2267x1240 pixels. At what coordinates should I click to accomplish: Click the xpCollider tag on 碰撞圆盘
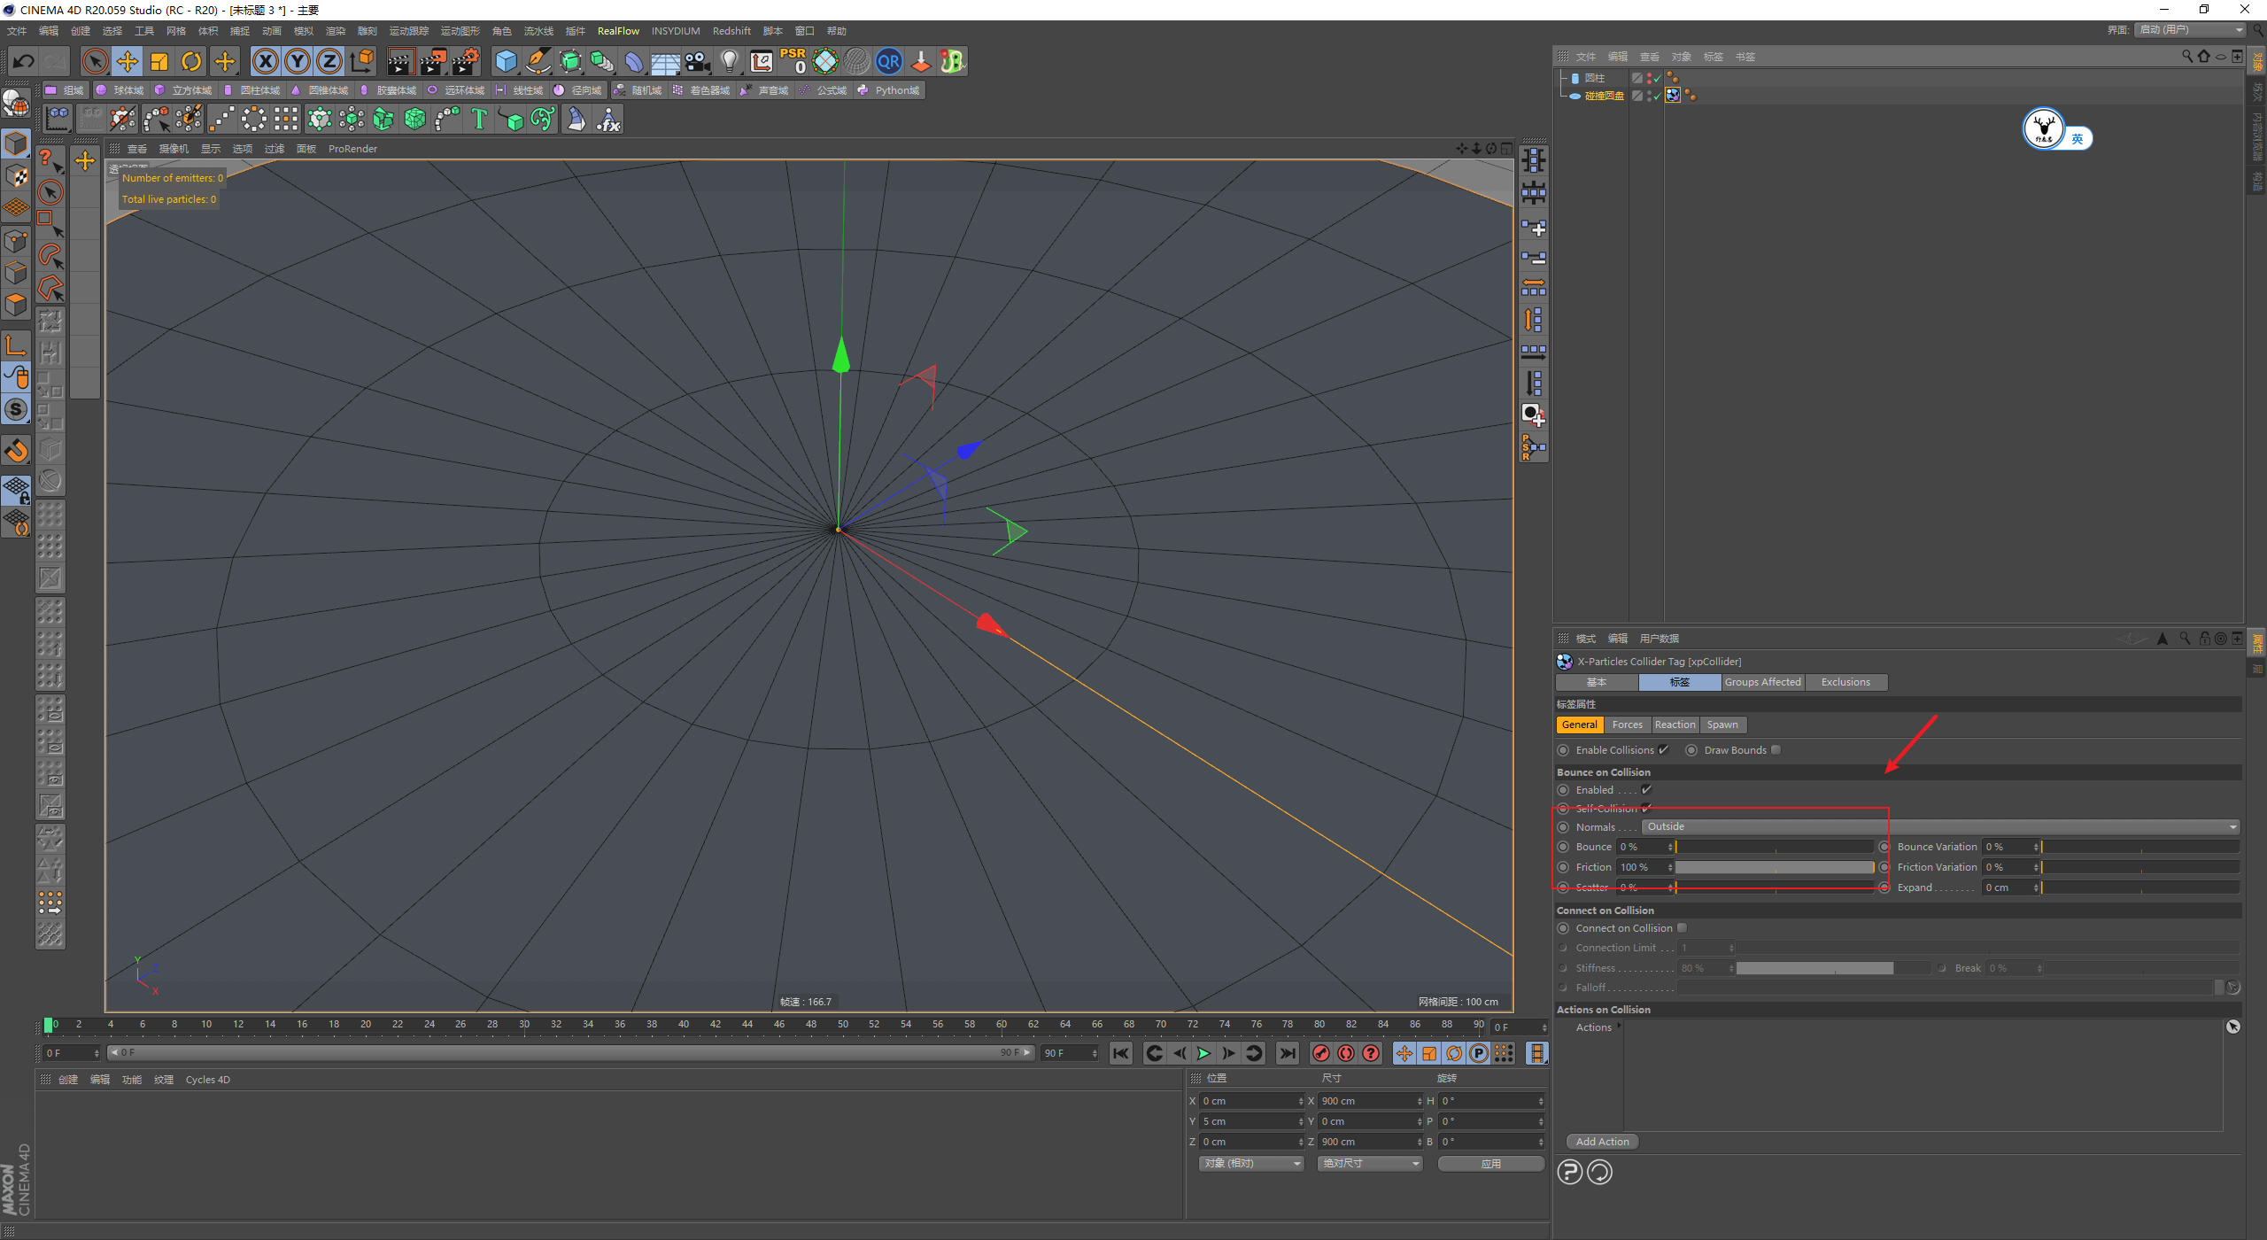coord(1673,96)
